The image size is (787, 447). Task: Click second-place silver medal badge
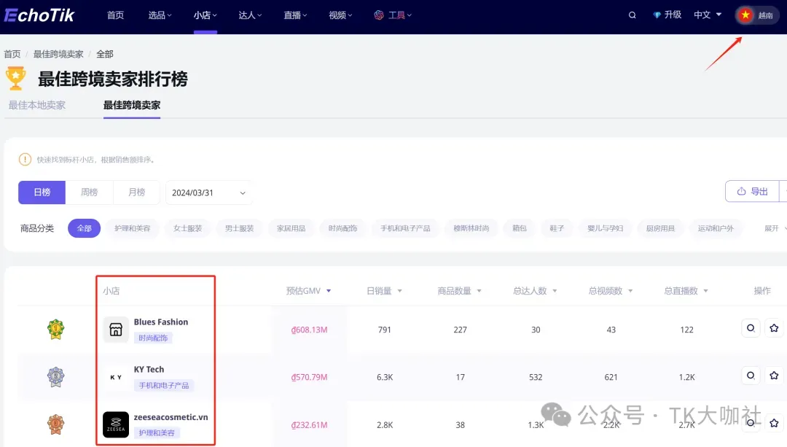click(x=55, y=377)
